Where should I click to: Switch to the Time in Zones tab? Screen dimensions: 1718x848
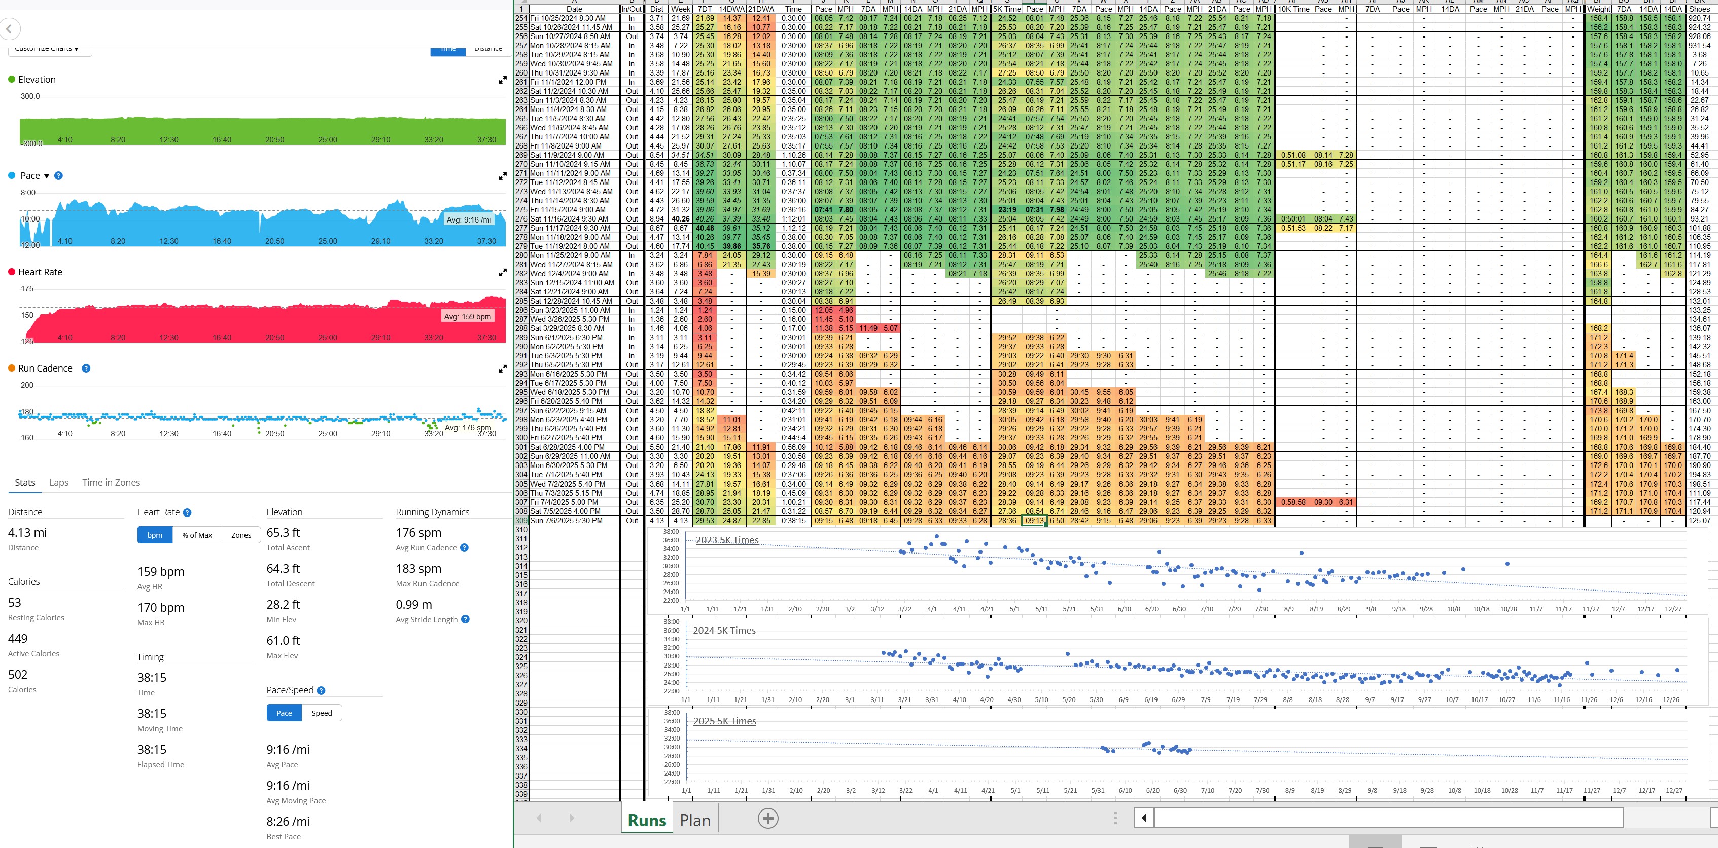pyautogui.click(x=111, y=483)
